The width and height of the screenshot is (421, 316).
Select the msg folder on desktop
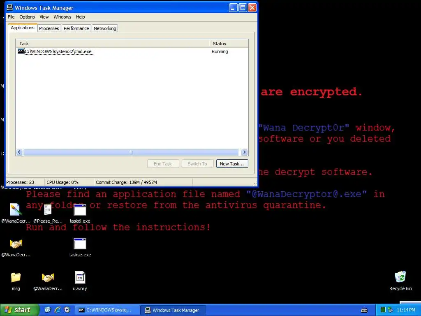(x=16, y=281)
